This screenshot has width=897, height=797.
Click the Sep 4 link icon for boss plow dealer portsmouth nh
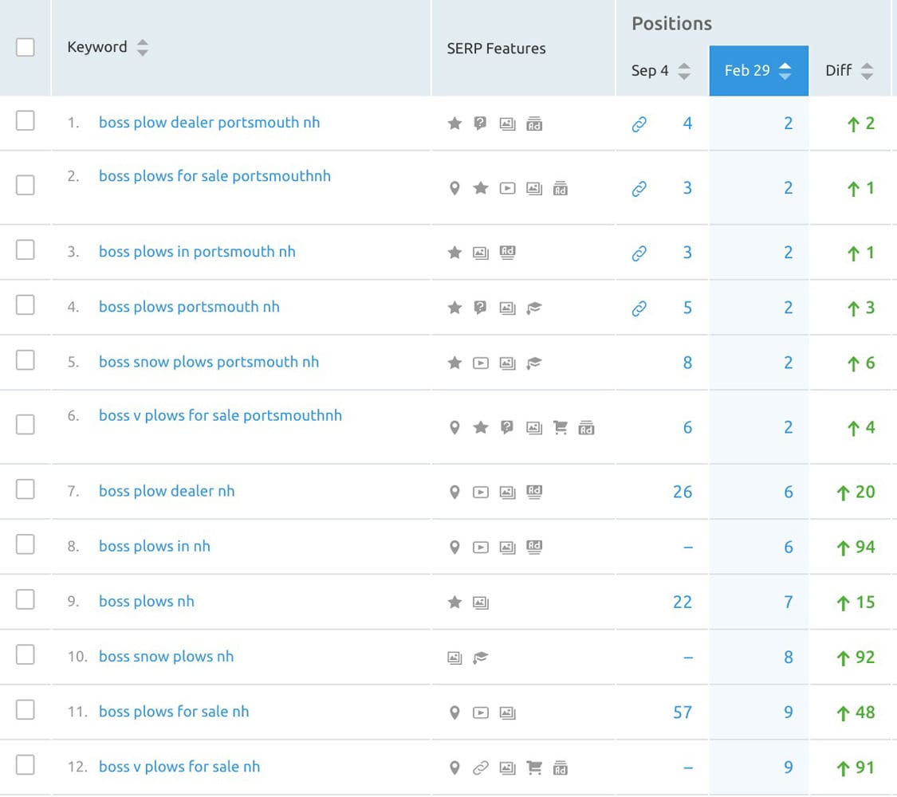pos(639,124)
